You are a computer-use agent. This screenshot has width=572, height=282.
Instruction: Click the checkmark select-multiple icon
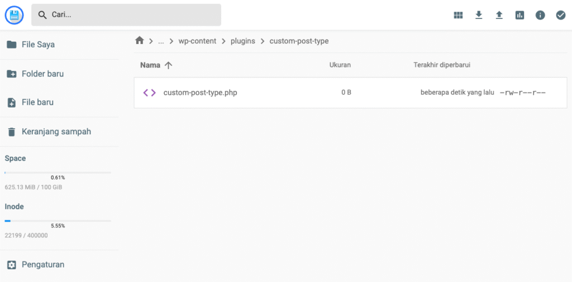click(x=561, y=15)
